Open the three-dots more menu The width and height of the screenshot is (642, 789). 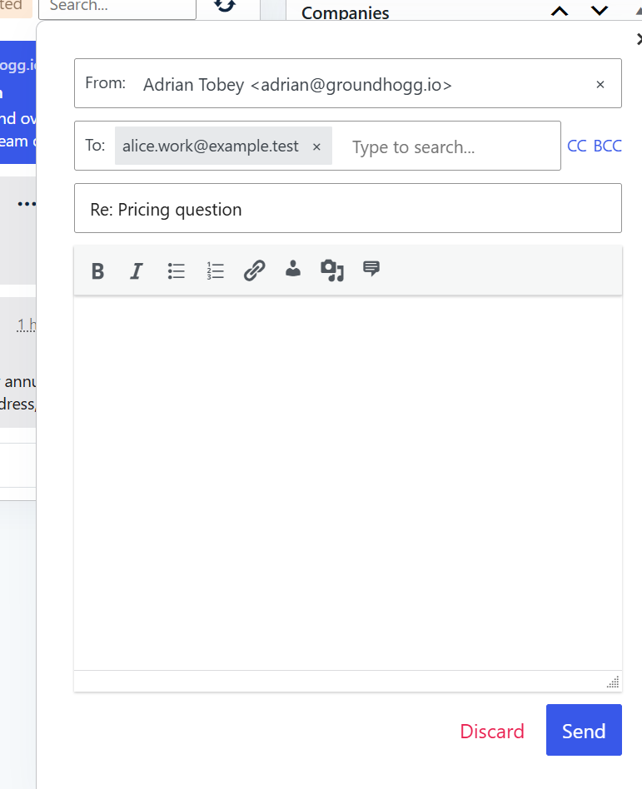pyautogui.click(x=26, y=204)
